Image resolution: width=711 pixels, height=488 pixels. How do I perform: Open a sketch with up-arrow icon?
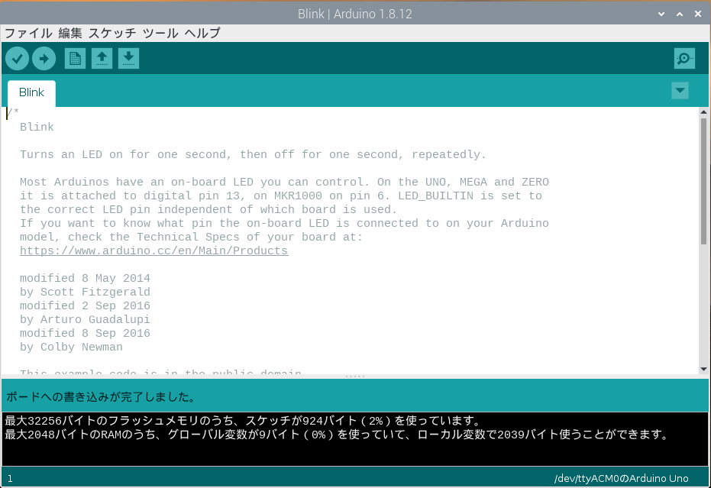pyautogui.click(x=102, y=59)
